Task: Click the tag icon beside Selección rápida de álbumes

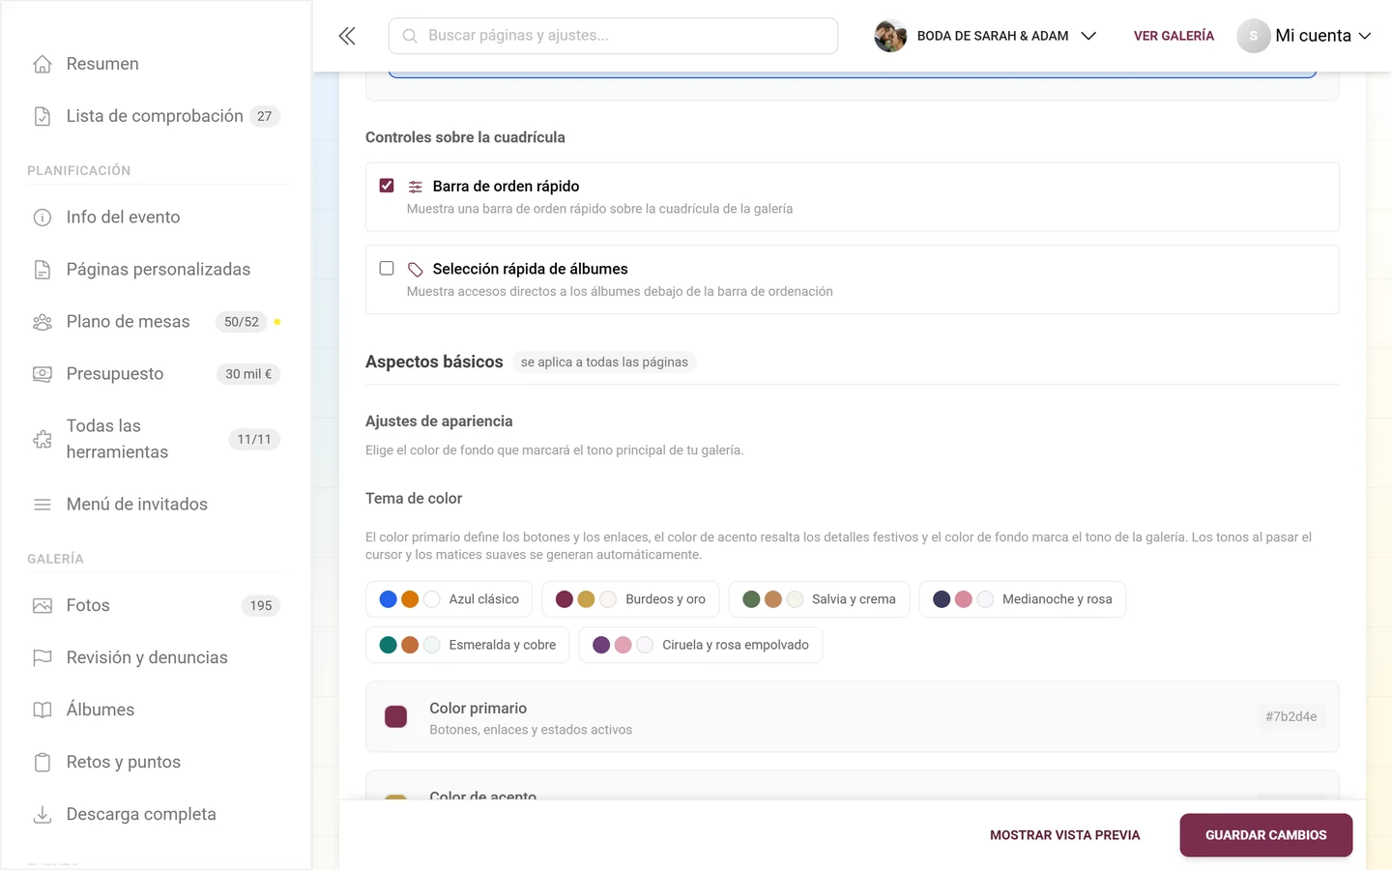Action: click(x=416, y=270)
